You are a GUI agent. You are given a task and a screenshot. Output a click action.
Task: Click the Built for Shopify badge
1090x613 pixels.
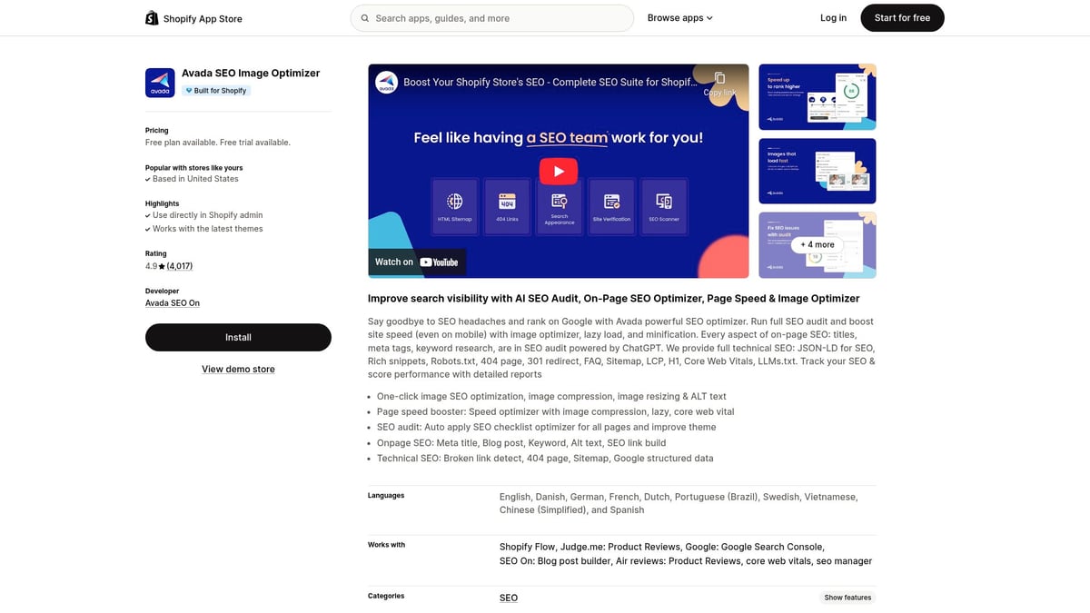pos(215,90)
